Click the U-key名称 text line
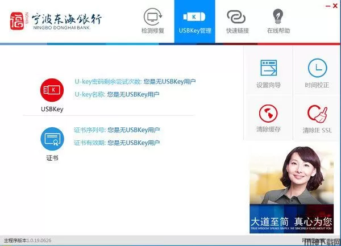Viewport: 341px width, 246px height. click(x=117, y=94)
